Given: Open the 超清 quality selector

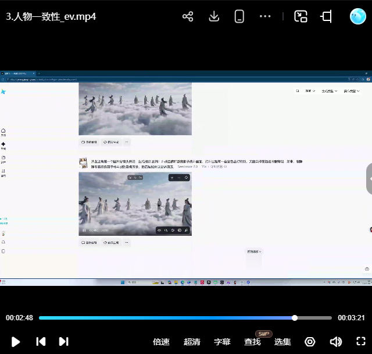Looking at the screenshot, I should point(192,342).
